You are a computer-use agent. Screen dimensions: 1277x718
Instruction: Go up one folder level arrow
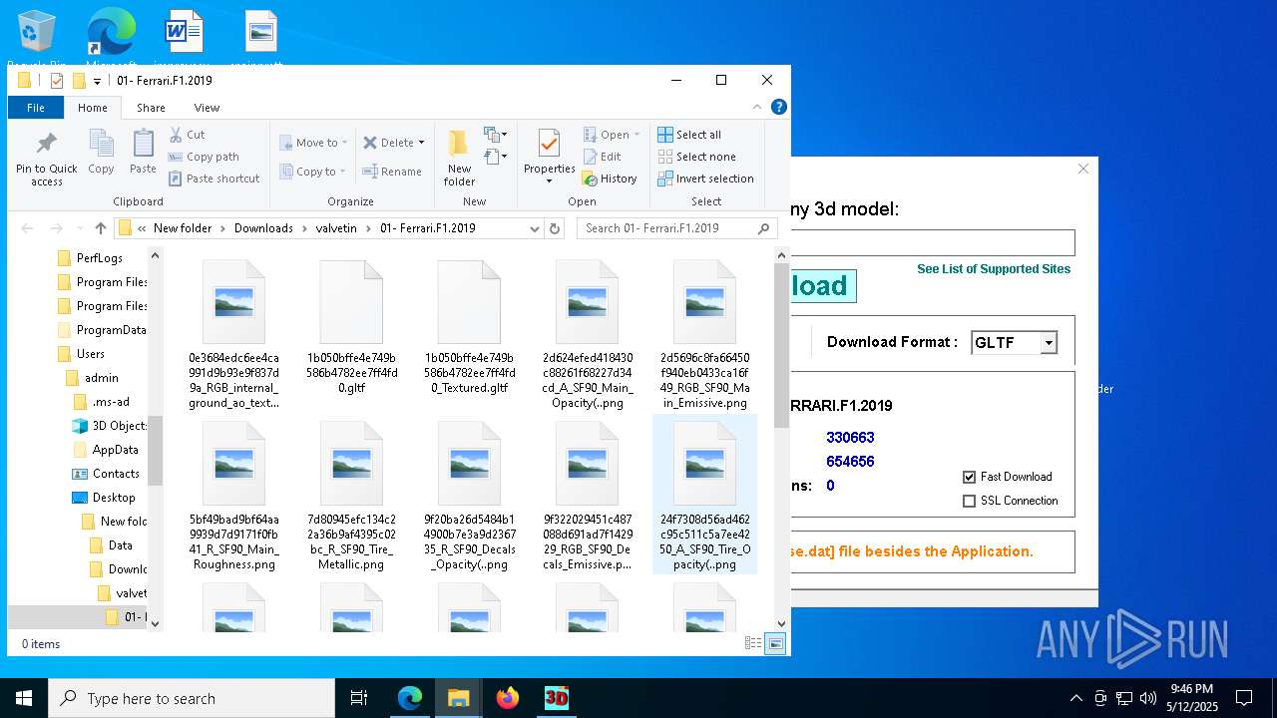click(x=101, y=228)
